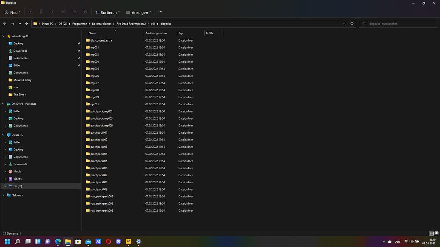440x247 pixels.
Task: Open Discord from the taskbar
Action: (x=119, y=241)
